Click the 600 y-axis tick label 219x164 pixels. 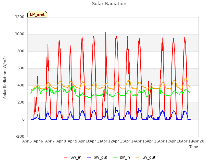(x=21, y=68)
